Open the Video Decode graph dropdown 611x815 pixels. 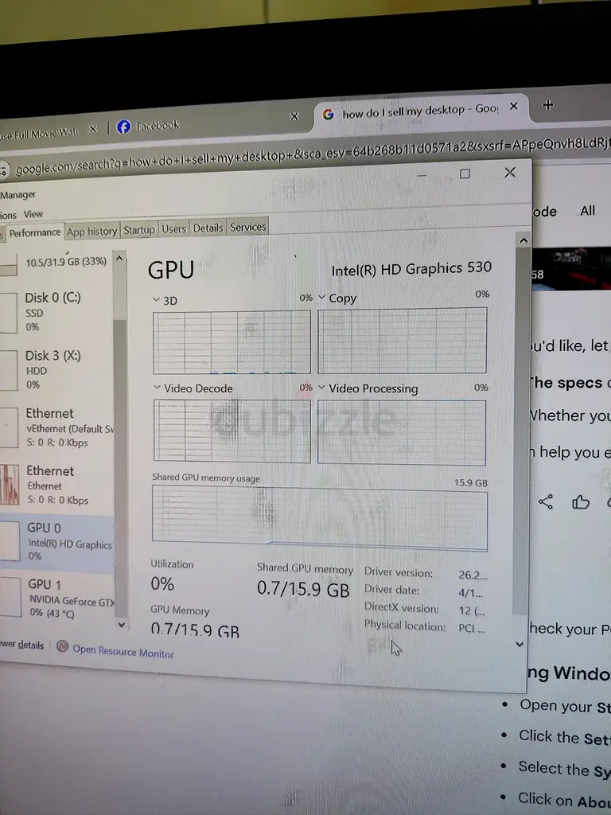point(157,388)
